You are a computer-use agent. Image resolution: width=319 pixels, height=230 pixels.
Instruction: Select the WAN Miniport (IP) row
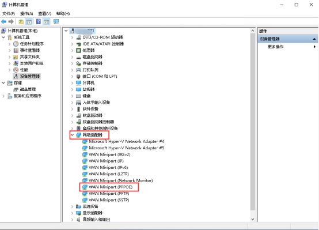tap(106, 161)
